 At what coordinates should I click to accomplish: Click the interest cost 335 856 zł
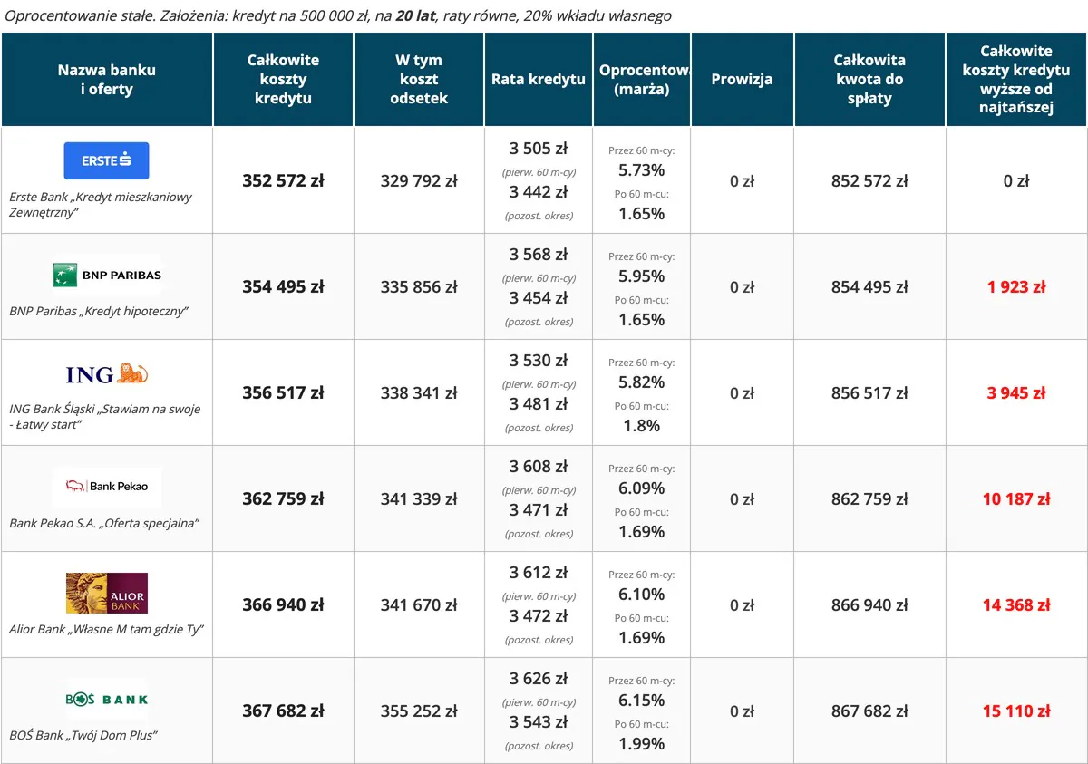pos(419,286)
